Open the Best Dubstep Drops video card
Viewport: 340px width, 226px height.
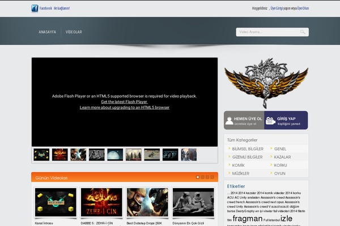(x=147, y=202)
